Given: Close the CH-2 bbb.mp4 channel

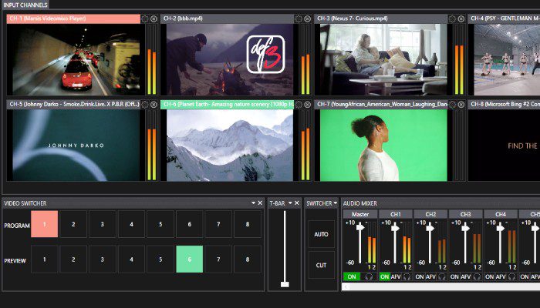Looking at the screenshot, I should [307, 19].
